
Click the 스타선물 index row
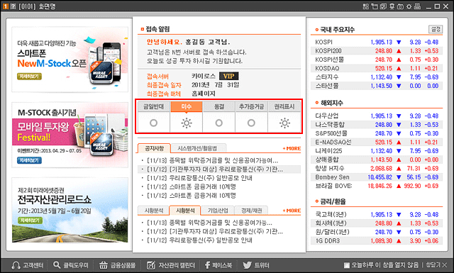coord(377,86)
